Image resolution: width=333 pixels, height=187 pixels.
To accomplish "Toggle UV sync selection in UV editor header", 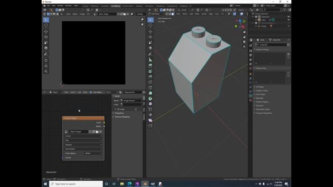I will [x=45, y=14].
